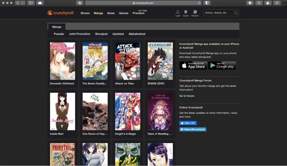Click the extension icon left of address bar
The image size is (287, 166).
coord(80,3)
